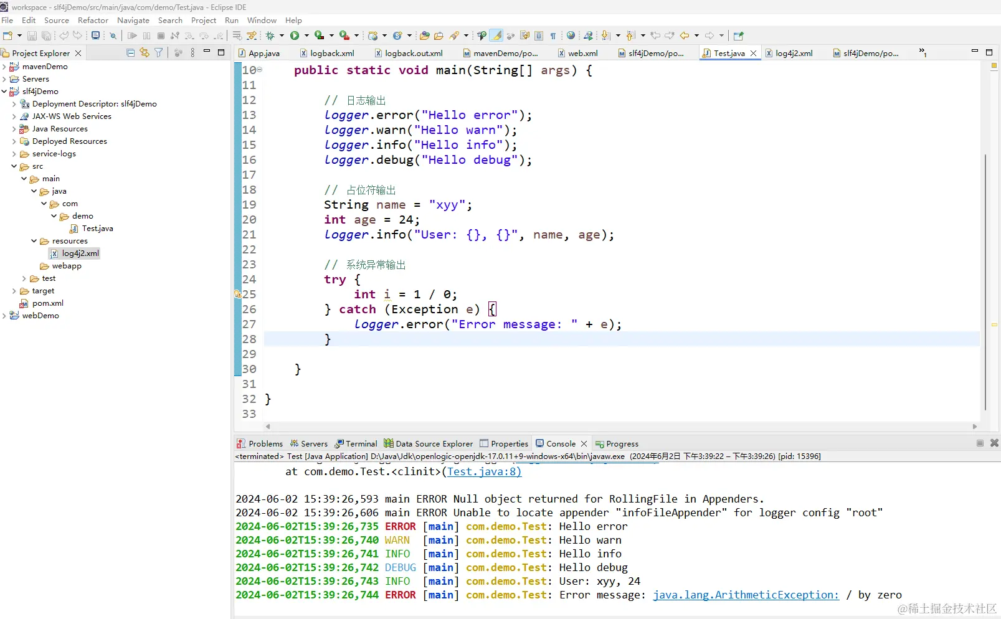Click the Open Task folder icon

439,35
